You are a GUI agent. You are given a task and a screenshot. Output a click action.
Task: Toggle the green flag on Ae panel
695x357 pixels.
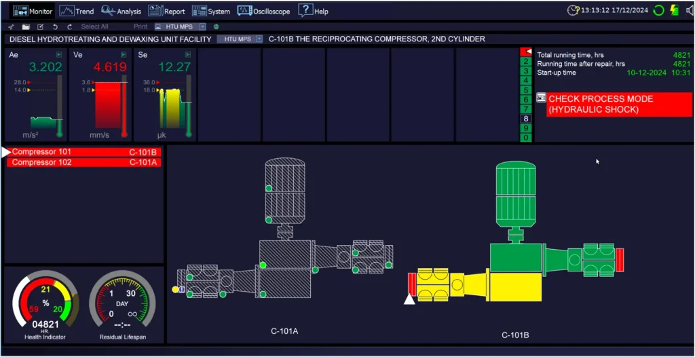(59, 54)
